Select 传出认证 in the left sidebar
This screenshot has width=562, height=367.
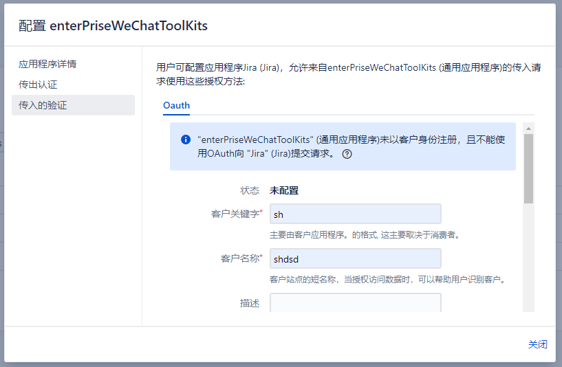pos(38,85)
